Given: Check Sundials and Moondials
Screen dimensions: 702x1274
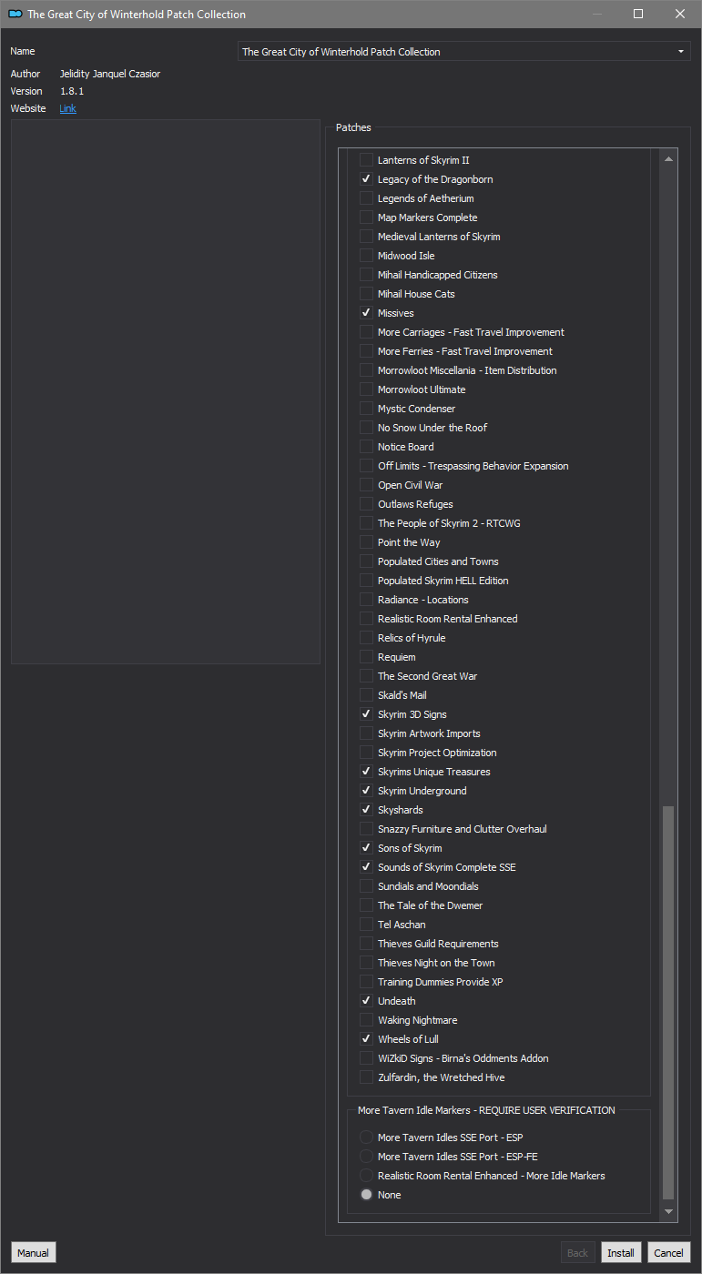Looking at the screenshot, I should click(x=366, y=886).
